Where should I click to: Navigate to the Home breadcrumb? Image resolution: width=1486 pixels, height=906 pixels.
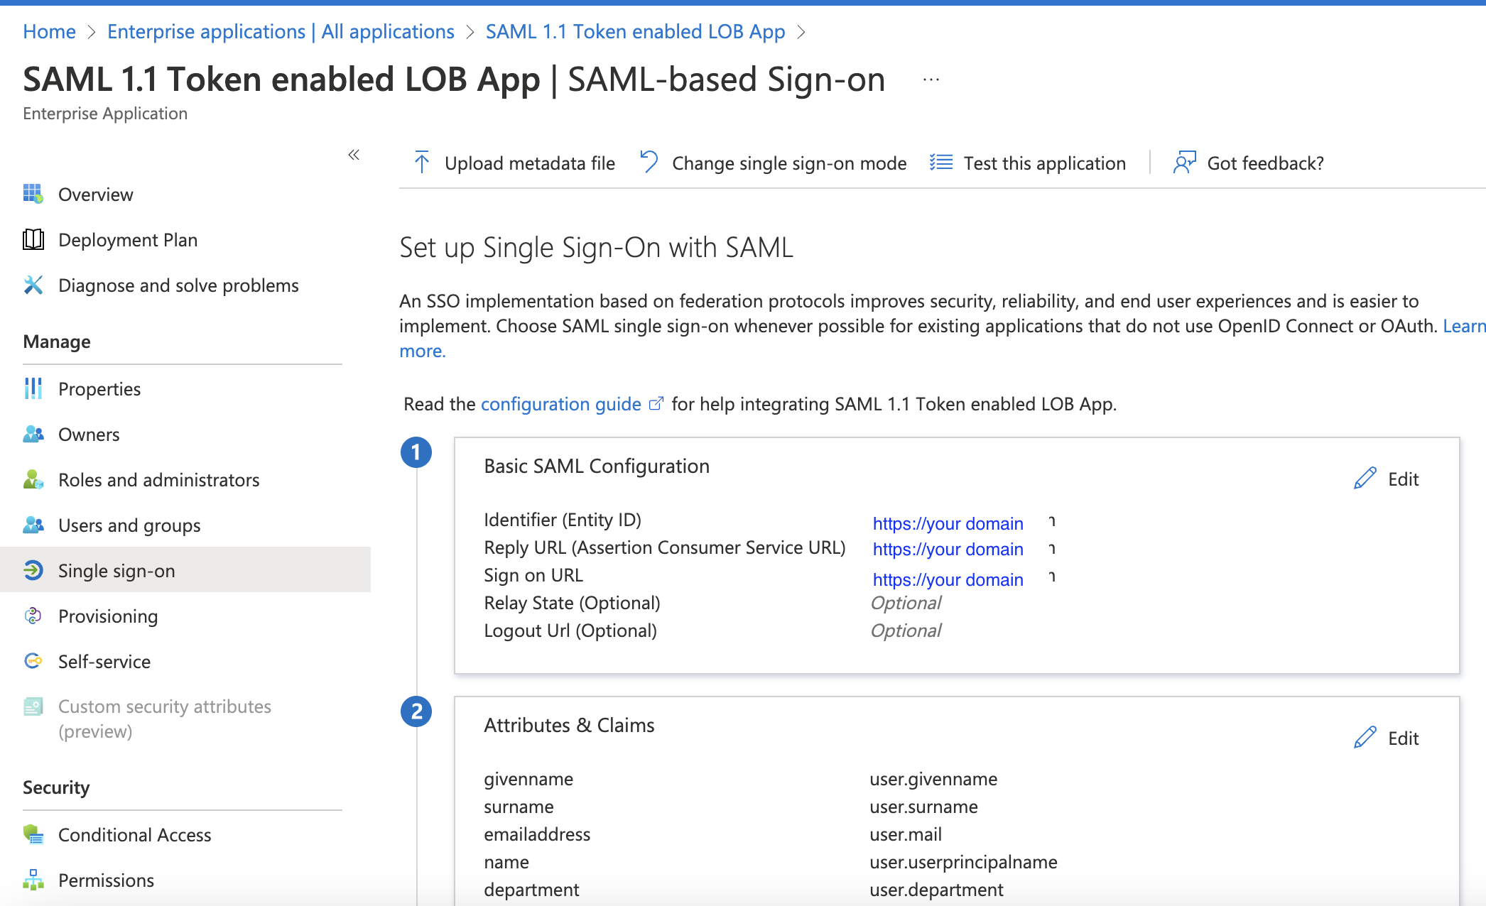(x=49, y=32)
